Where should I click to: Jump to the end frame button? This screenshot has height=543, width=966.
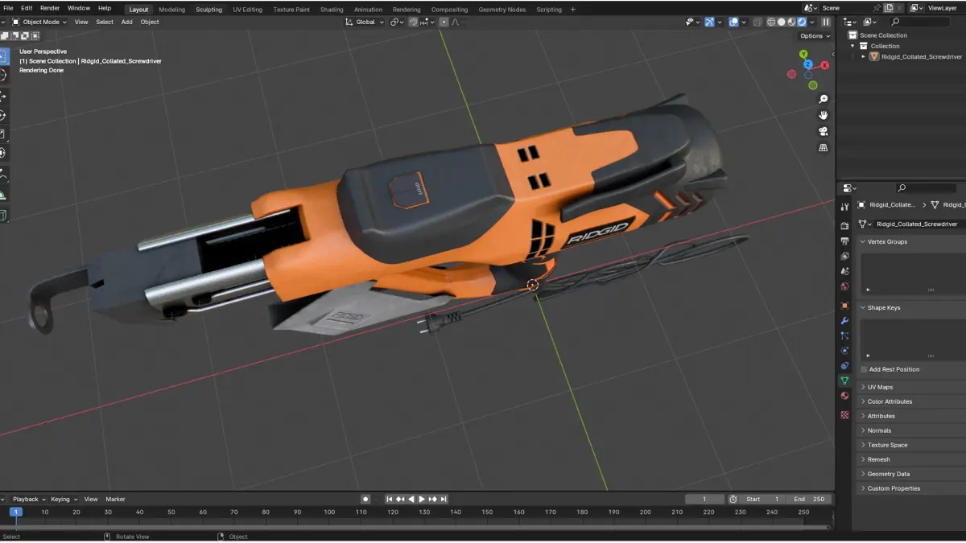444,499
